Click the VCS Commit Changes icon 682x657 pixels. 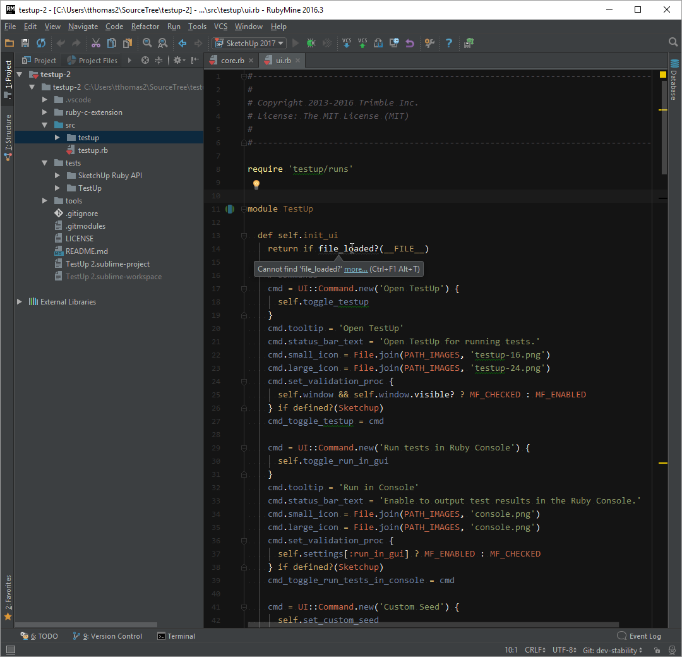(x=362, y=43)
